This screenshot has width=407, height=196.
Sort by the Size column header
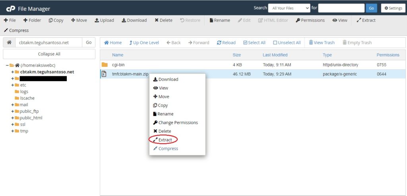237,55
